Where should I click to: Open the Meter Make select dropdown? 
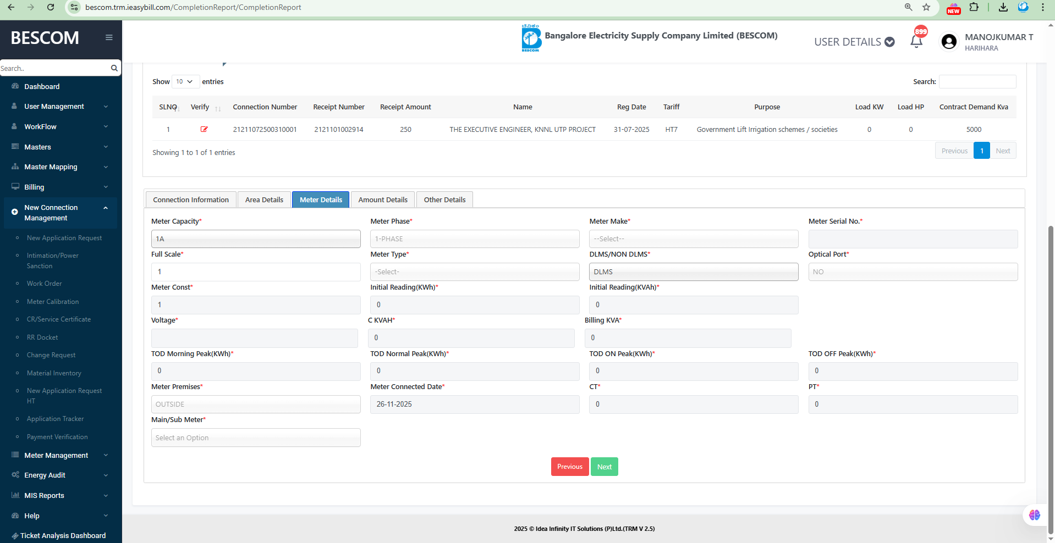(x=693, y=239)
